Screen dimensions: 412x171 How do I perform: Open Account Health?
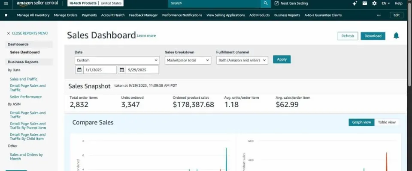click(x=113, y=15)
